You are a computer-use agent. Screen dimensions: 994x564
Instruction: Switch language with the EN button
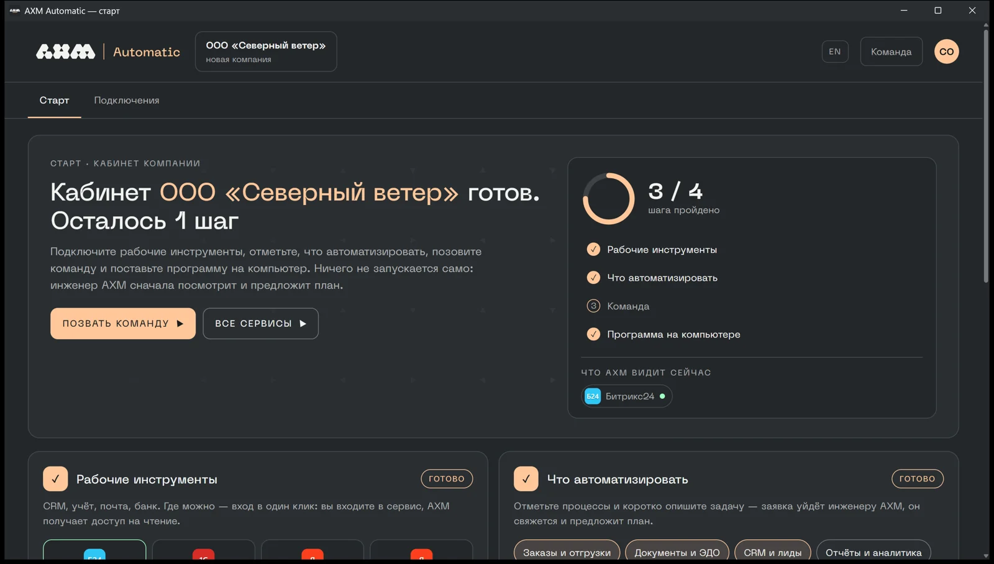click(x=835, y=52)
